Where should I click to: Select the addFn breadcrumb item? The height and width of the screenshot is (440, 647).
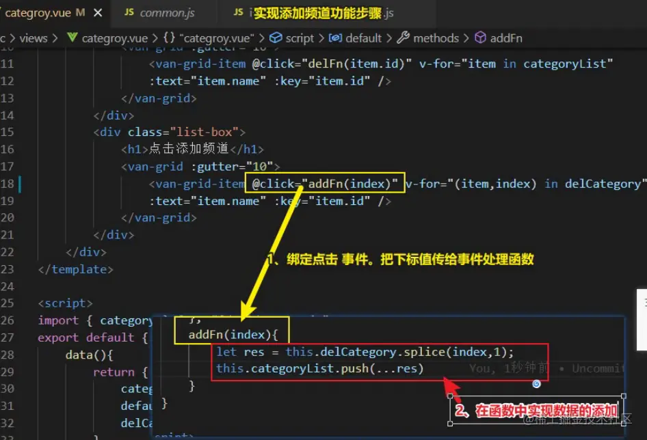[x=506, y=38]
